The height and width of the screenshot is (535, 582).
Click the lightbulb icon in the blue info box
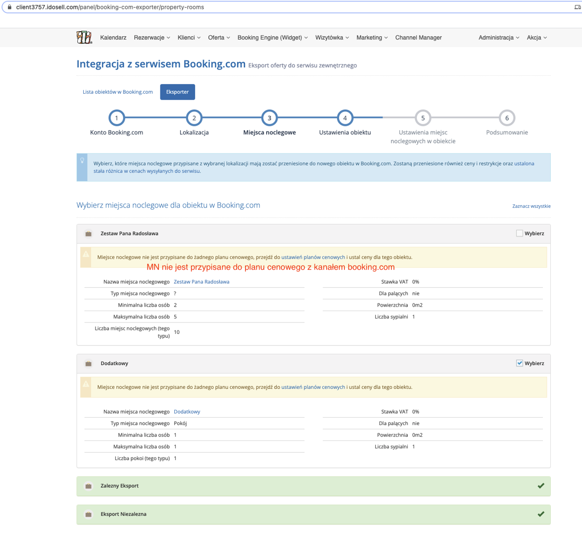[82, 160]
